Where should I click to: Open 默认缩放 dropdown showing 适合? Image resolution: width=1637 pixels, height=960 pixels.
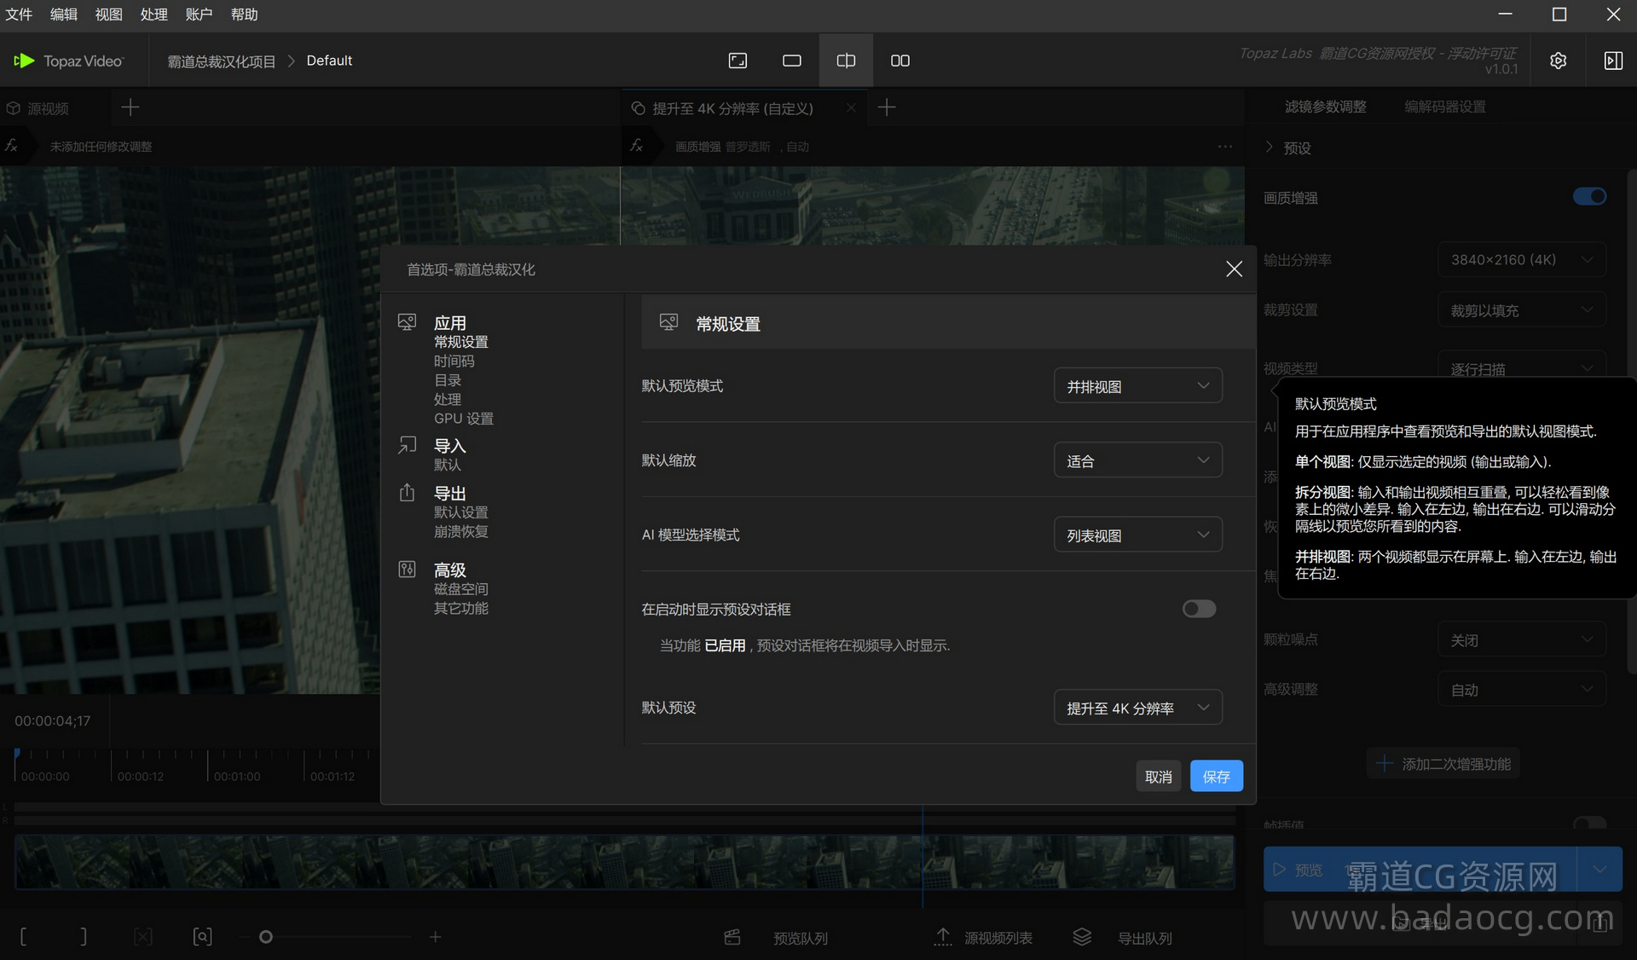pos(1137,460)
